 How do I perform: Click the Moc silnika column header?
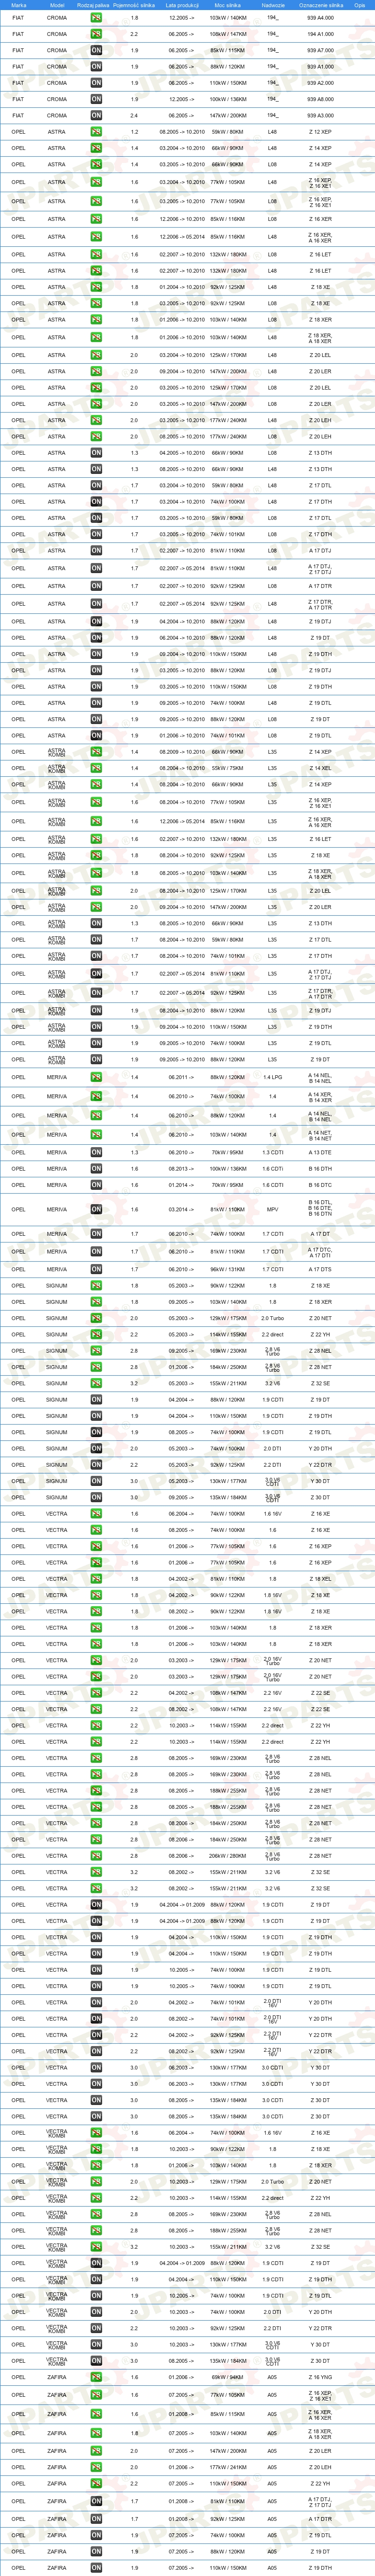pyautogui.click(x=227, y=5)
